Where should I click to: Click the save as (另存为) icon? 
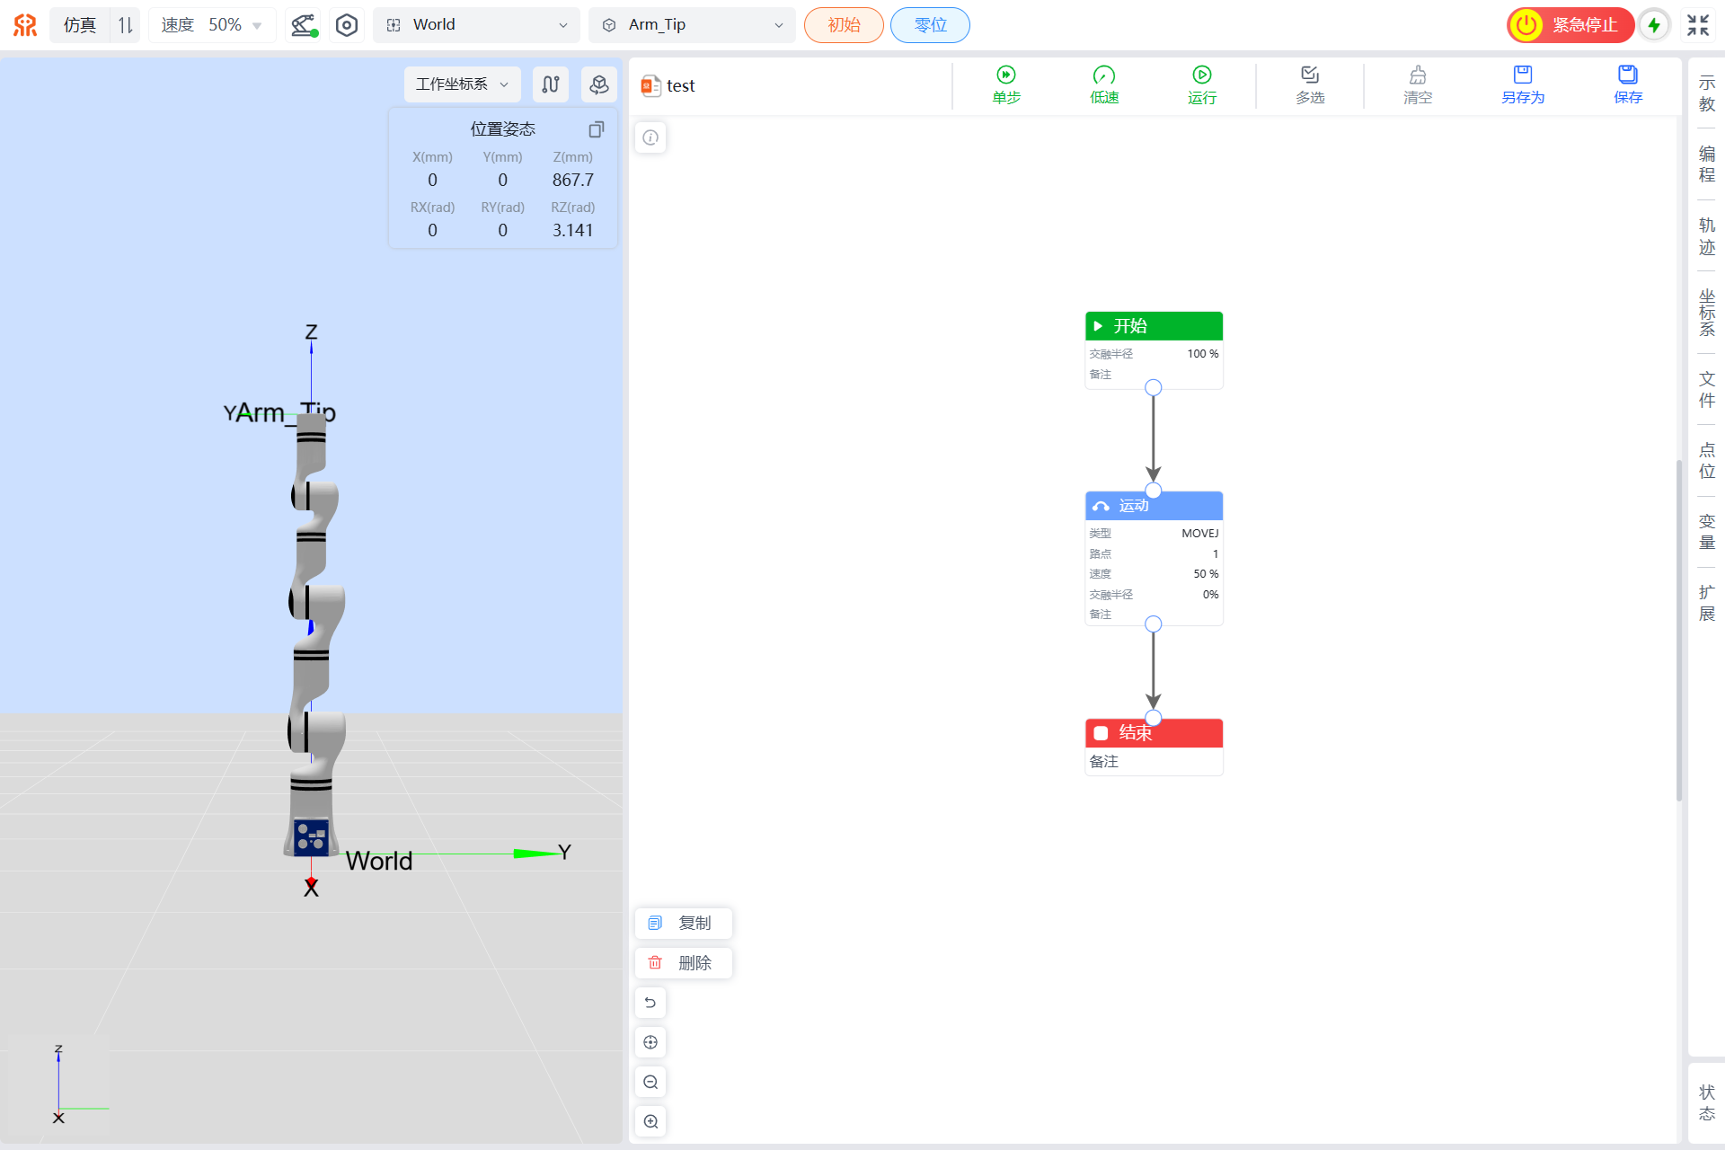pyautogui.click(x=1522, y=75)
